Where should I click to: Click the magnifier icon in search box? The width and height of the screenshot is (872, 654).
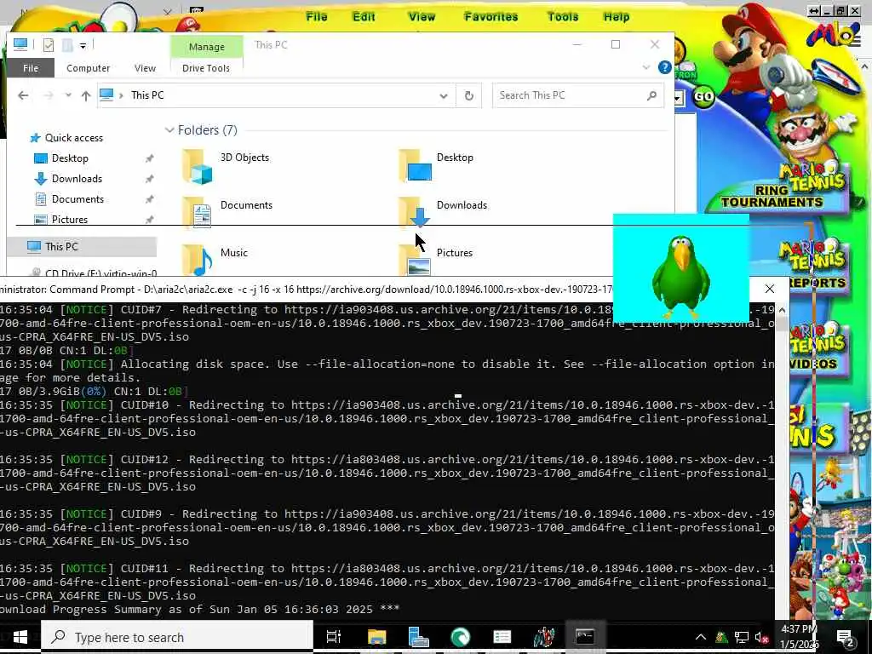(651, 95)
